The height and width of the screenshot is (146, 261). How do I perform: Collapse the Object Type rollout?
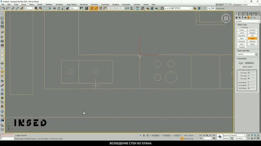tap(242, 25)
